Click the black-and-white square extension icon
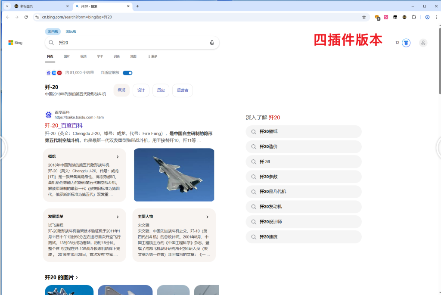441x295 pixels. coord(395,17)
